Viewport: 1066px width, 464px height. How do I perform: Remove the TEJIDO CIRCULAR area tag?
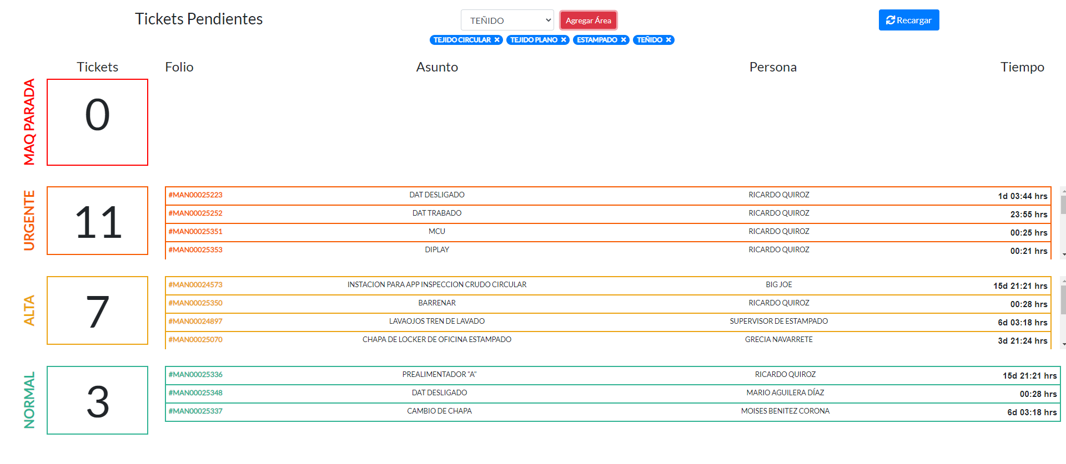[x=497, y=40]
